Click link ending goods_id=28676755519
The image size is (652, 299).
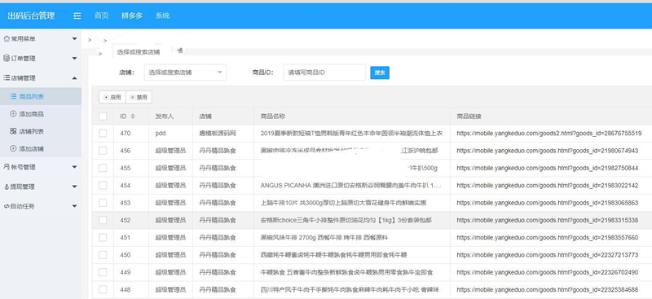coord(548,134)
